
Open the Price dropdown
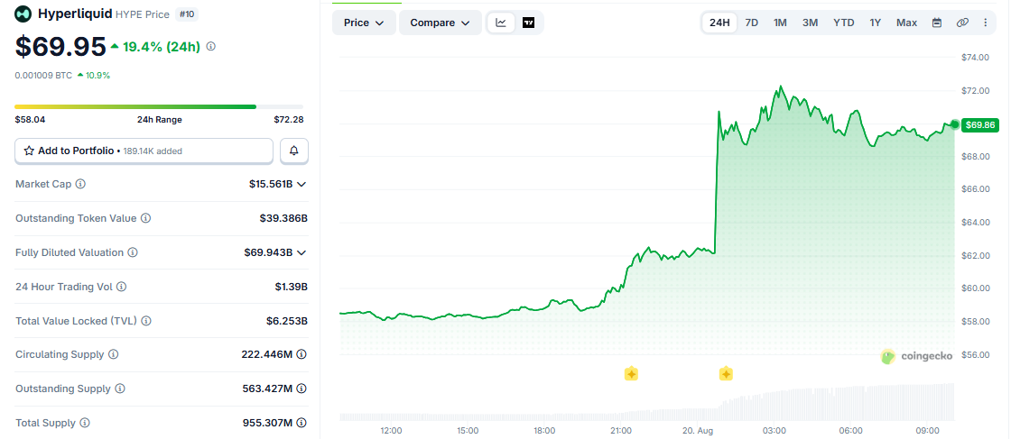pos(365,23)
